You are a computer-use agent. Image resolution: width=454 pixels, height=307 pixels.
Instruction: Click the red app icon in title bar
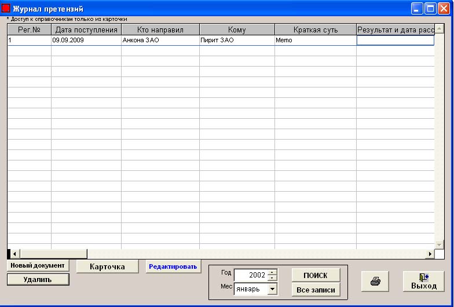click(x=7, y=9)
